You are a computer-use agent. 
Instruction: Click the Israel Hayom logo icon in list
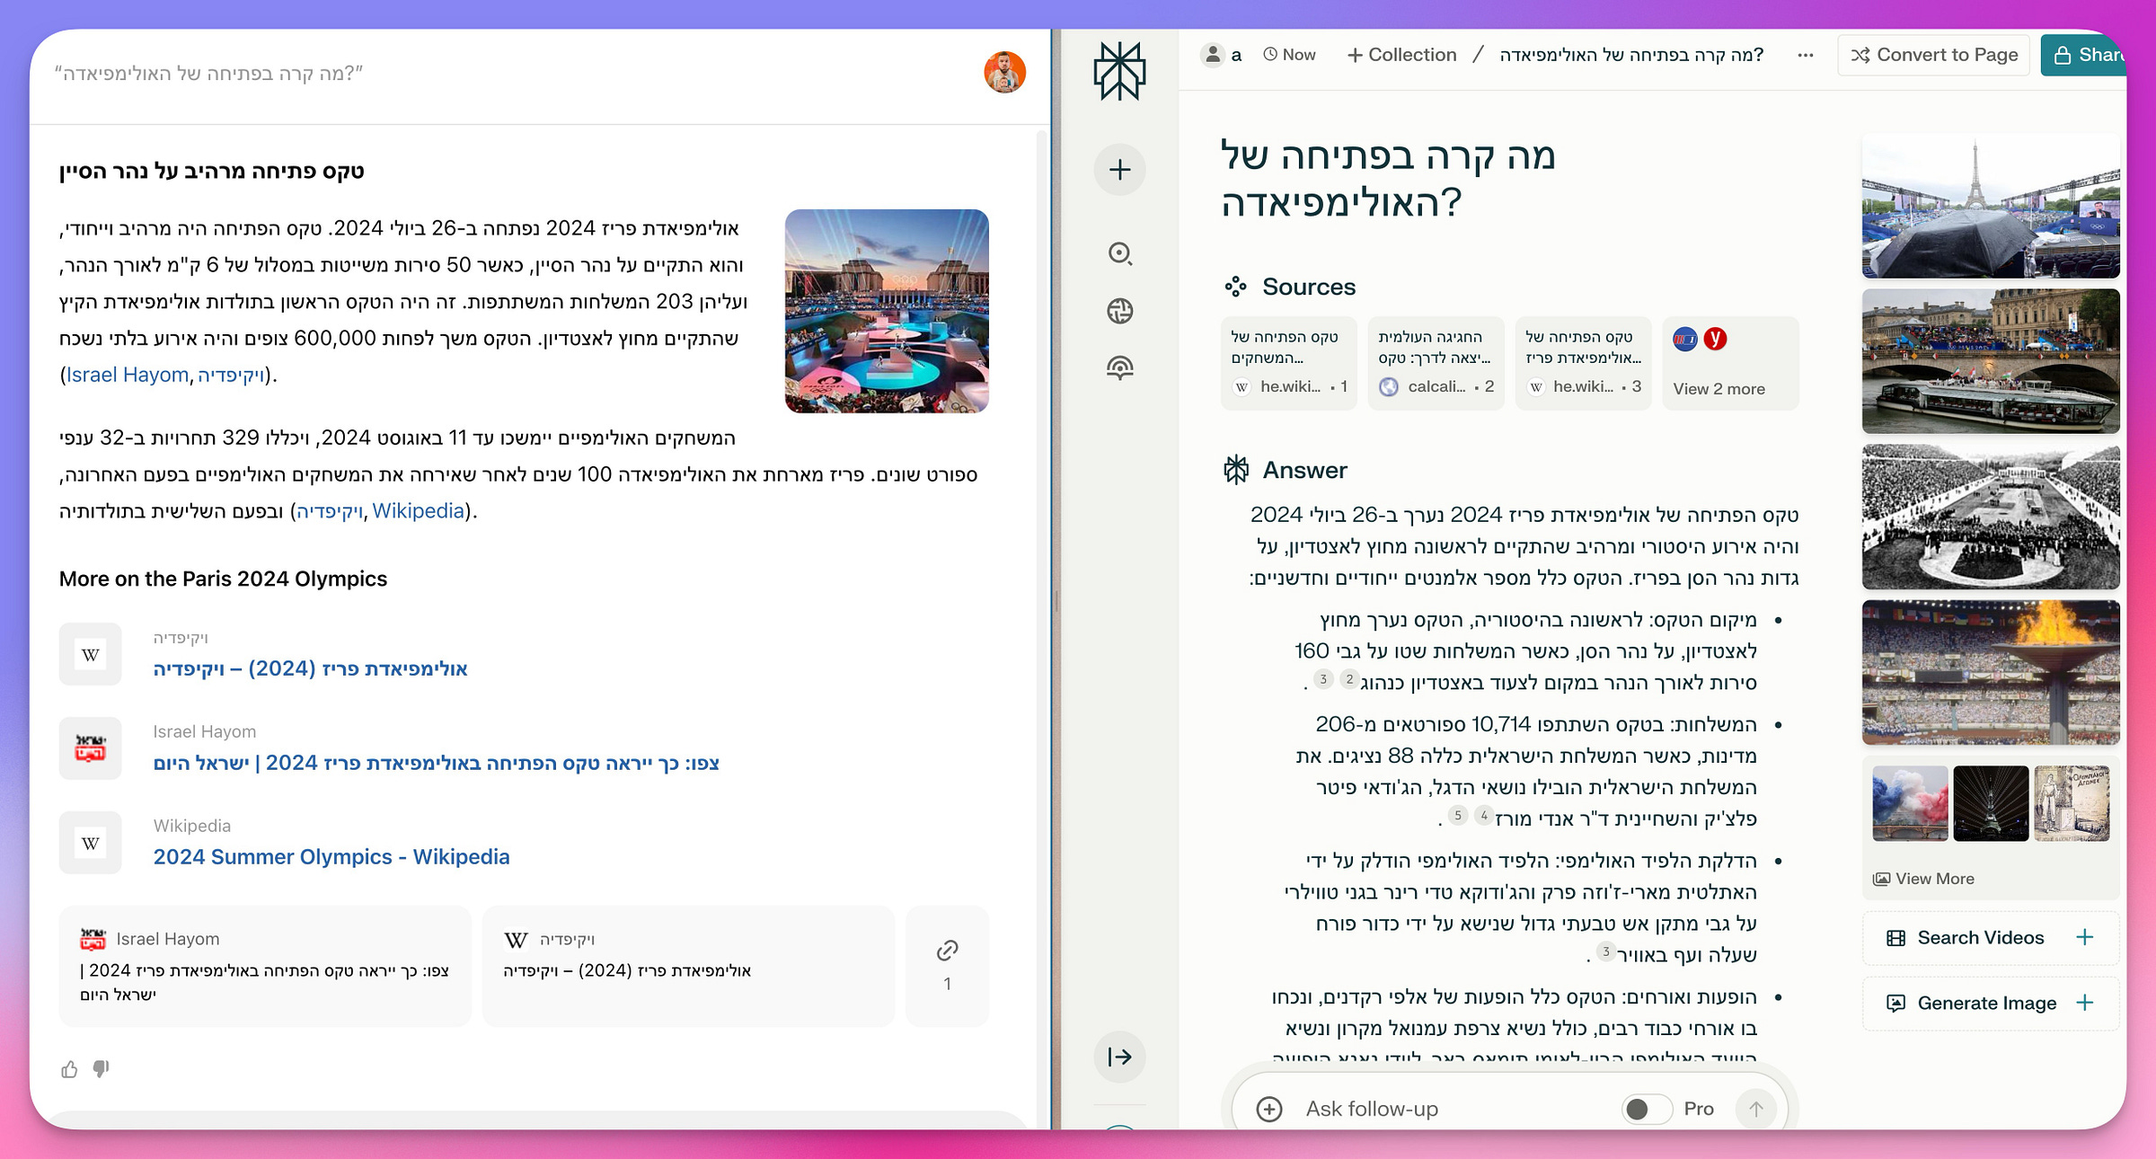[x=91, y=748]
